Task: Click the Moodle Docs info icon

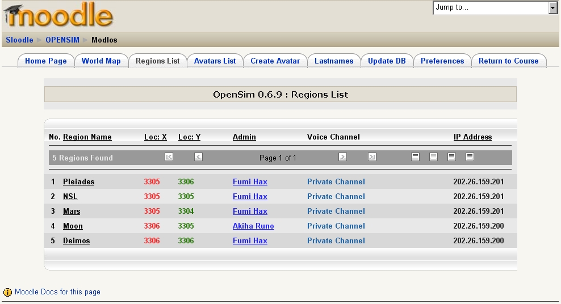Action: coord(7,292)
